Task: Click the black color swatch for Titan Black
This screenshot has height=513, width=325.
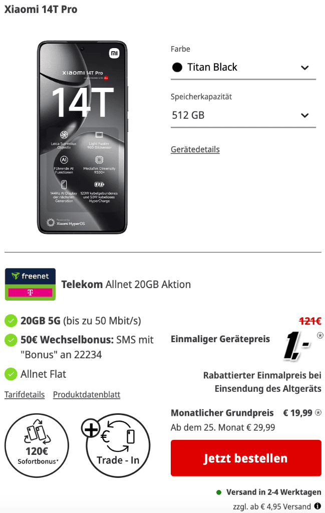Action: (x=177, y=68)
